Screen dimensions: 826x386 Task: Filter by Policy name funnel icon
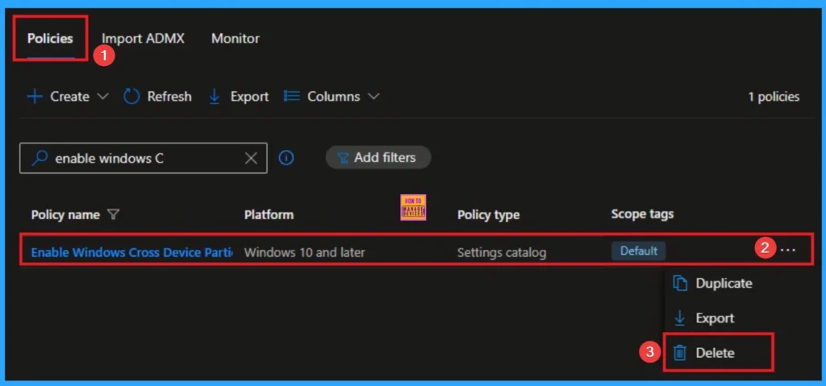pos(113,214)
